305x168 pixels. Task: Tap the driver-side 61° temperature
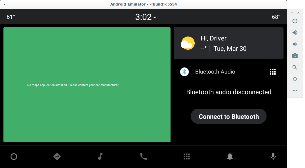click(x=11, y=17)
